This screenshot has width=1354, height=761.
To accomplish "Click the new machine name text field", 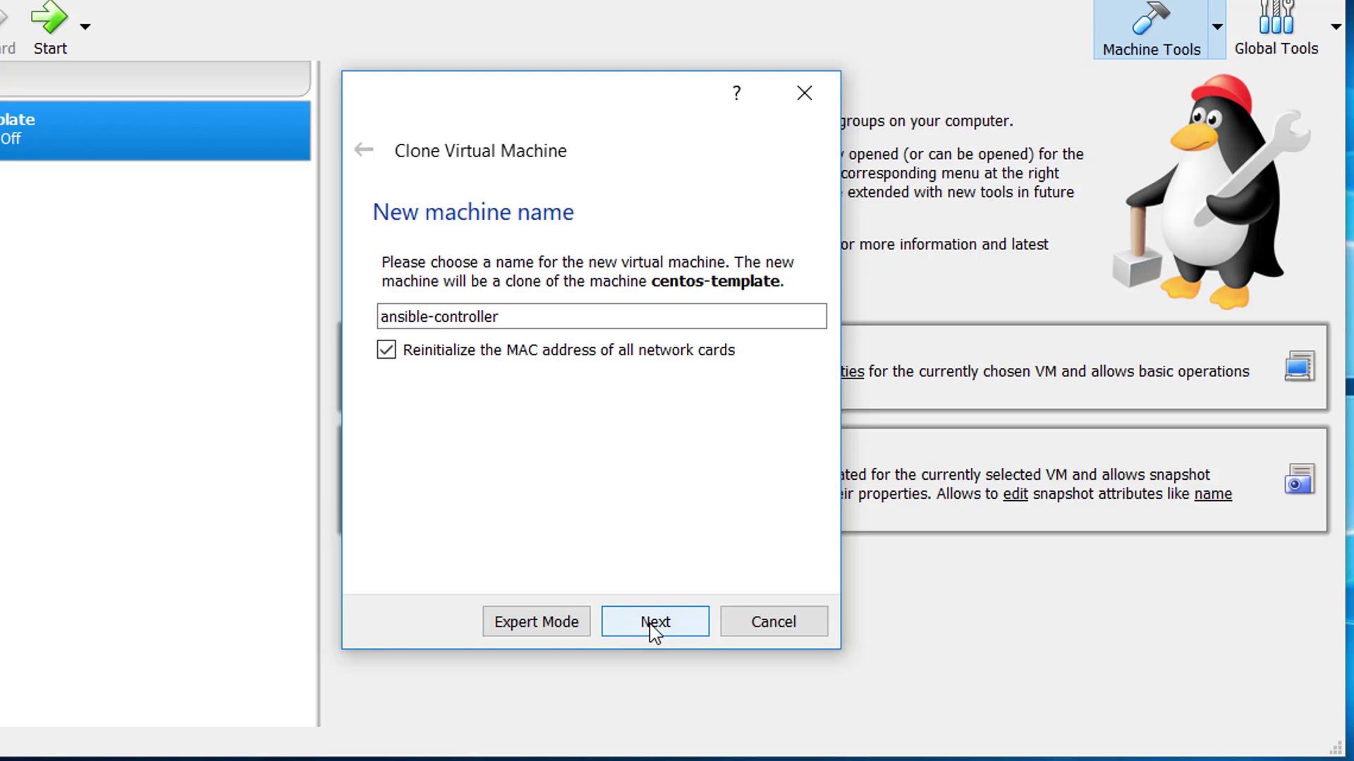I will [x=601, y=316].
